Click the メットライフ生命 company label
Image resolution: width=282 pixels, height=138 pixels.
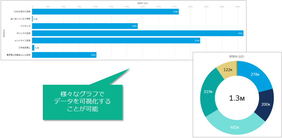pyautogui.click(x=23, y=41)
